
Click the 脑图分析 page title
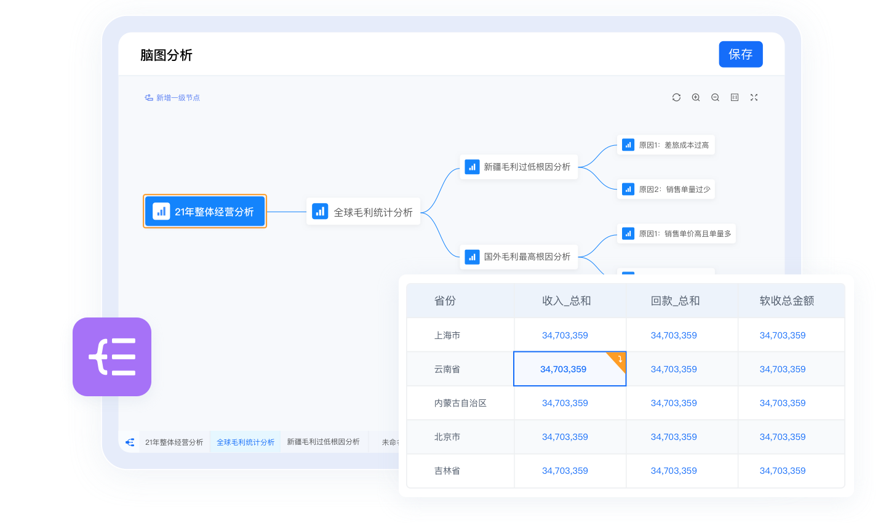click(166, 55)
